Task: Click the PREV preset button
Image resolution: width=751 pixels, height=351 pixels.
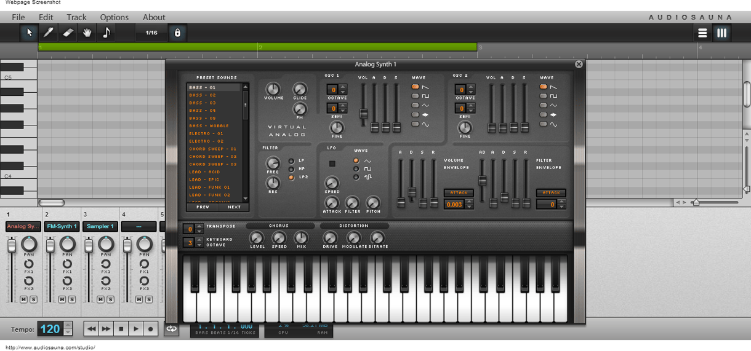Action: 203,207
